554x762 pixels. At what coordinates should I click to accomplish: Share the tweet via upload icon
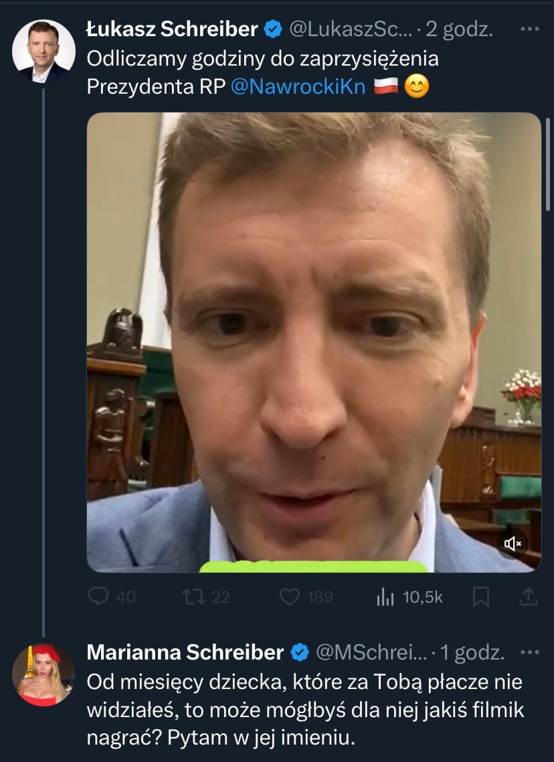pyautogui.click(x=529, y=597)
